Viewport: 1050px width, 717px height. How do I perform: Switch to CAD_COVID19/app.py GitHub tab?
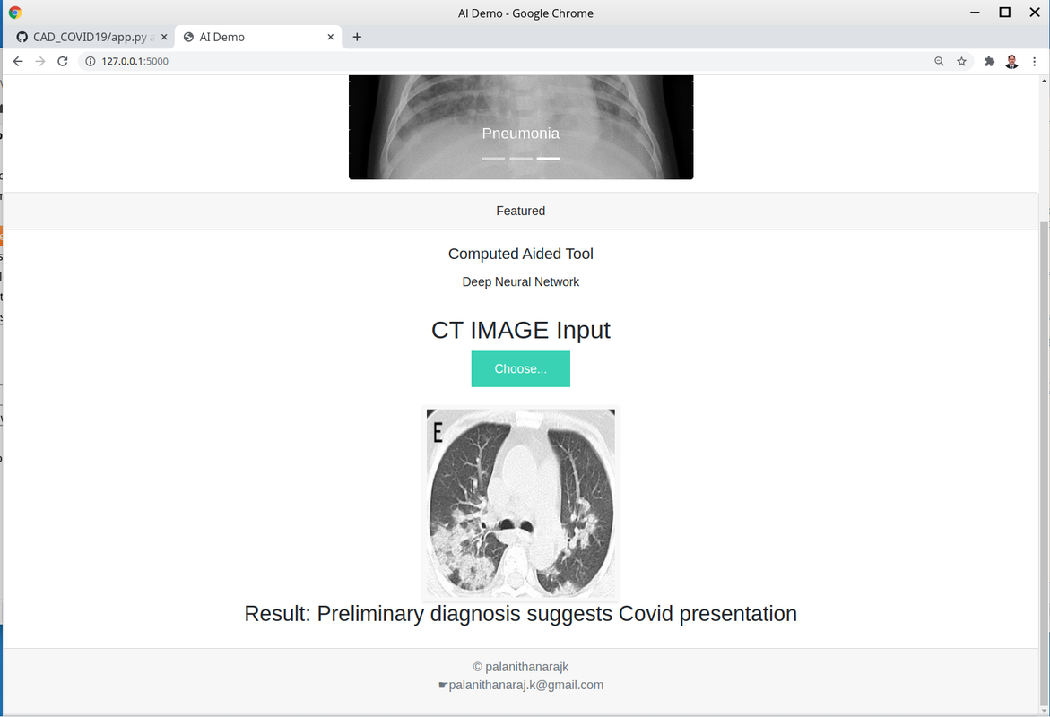point(91,37)
